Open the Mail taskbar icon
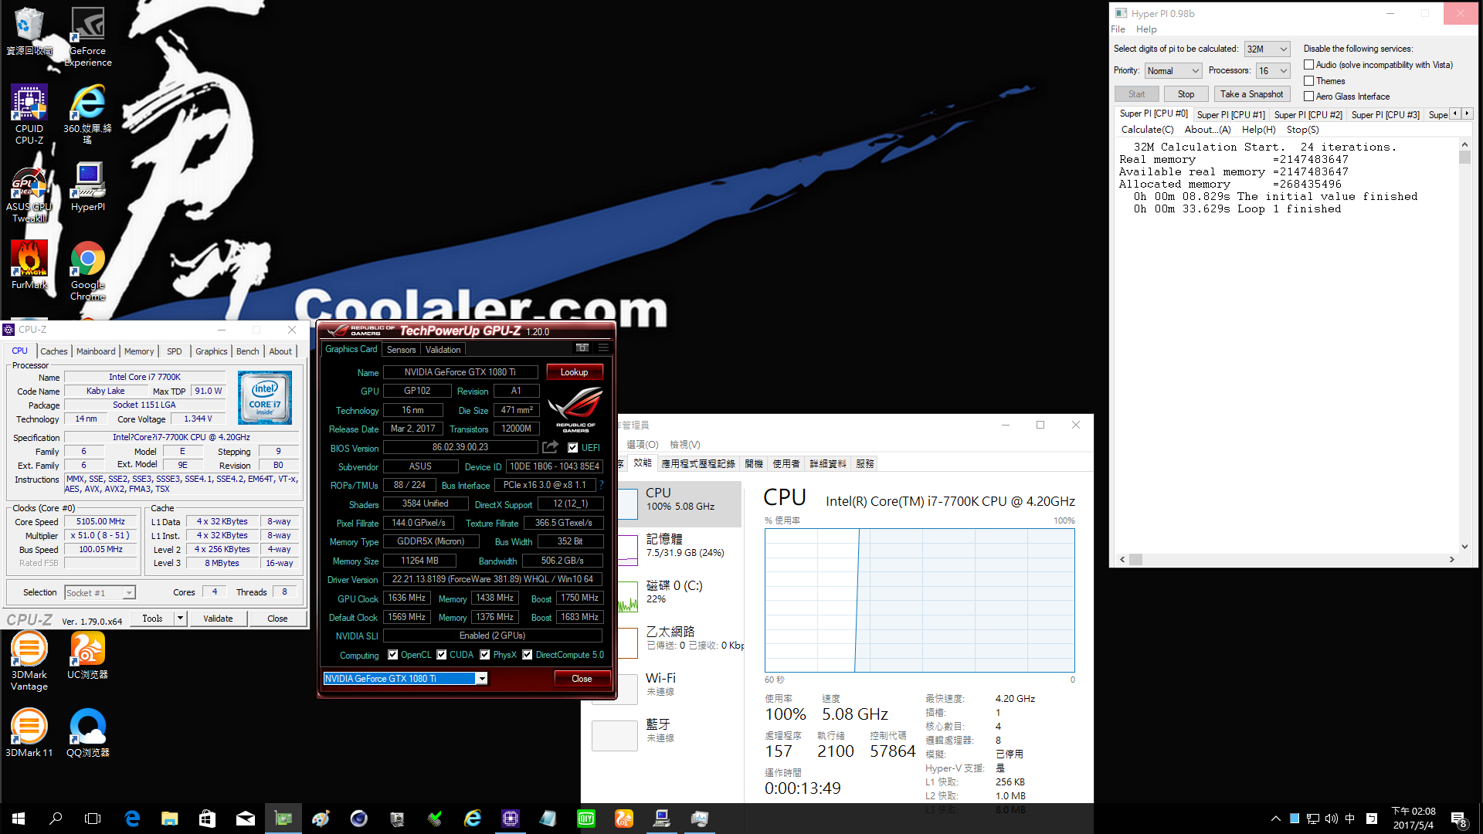This screenshot has height=834, width=1483. [x=245, y=819]
